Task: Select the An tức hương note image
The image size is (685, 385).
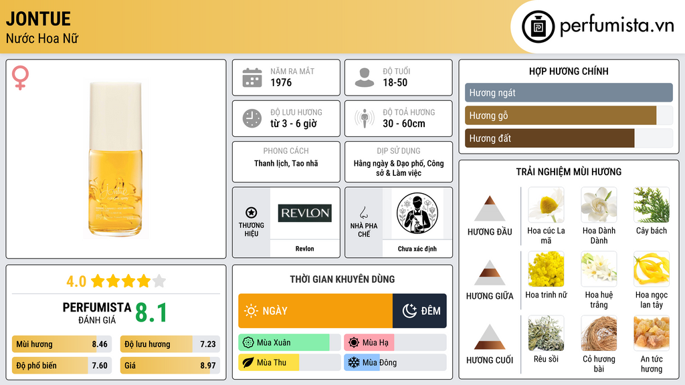Action: coord(652,334)
